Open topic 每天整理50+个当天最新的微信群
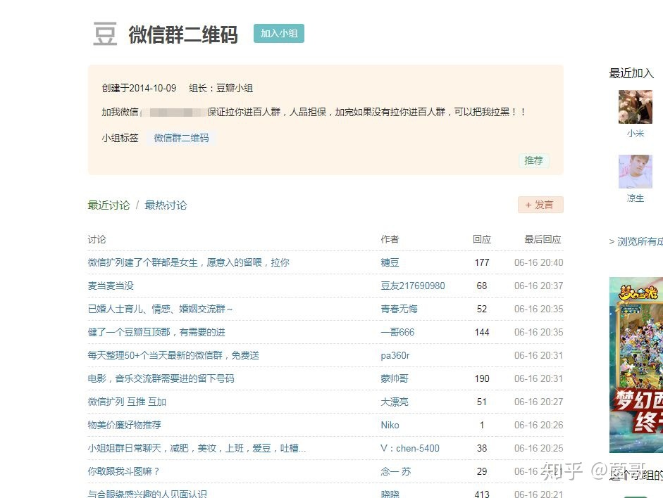The image size is (663, 498). (x=173, y=355)
